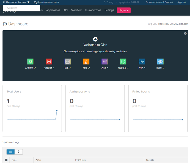Open the Developer Console dropdown
The image size is (190, 165).
tap(16, 2)
